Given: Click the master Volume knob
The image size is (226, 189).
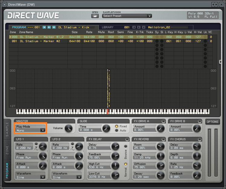Looking at the screenshot, I should coord(69,129).
